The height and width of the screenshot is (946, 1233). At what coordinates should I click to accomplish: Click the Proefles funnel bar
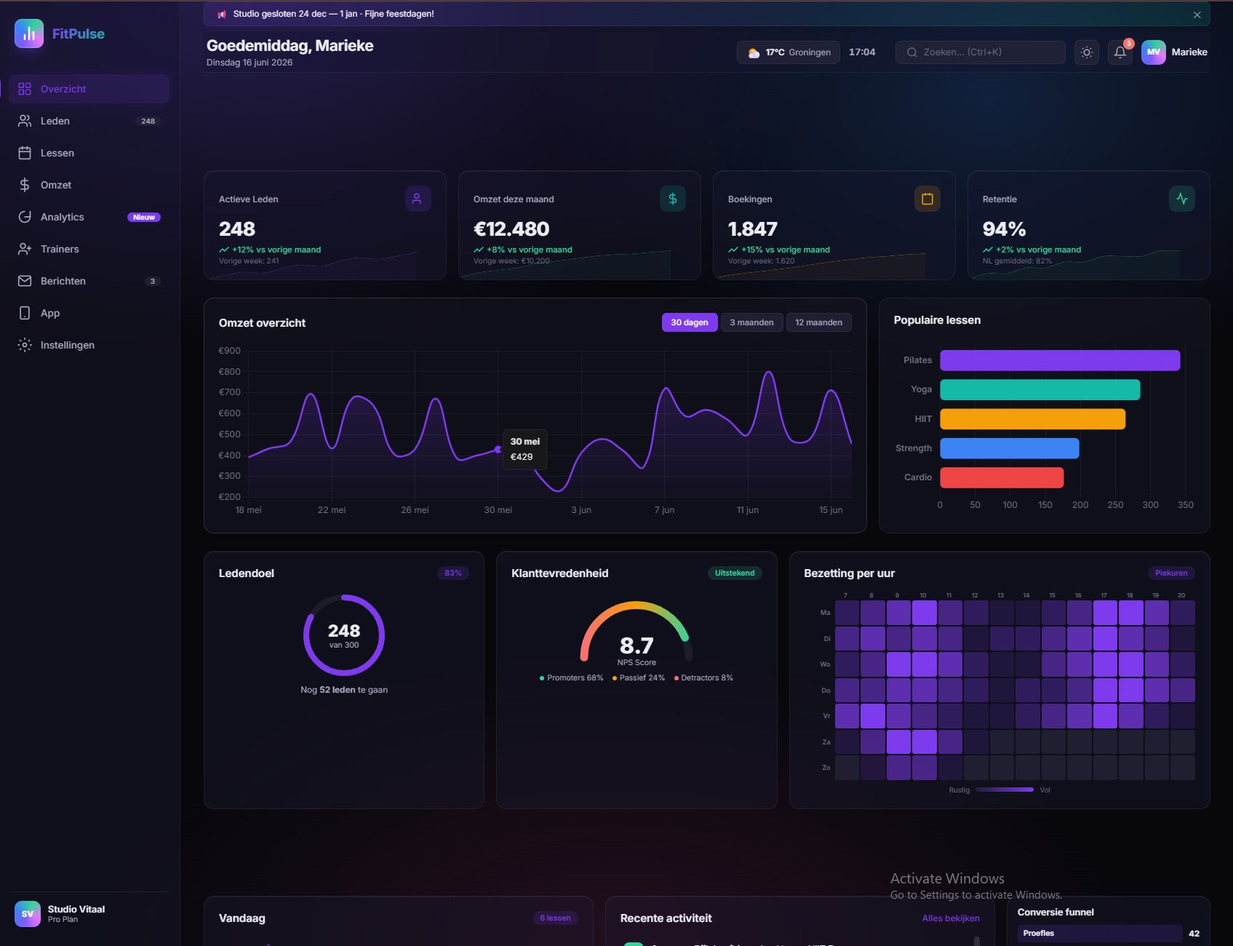point(1099,934)
